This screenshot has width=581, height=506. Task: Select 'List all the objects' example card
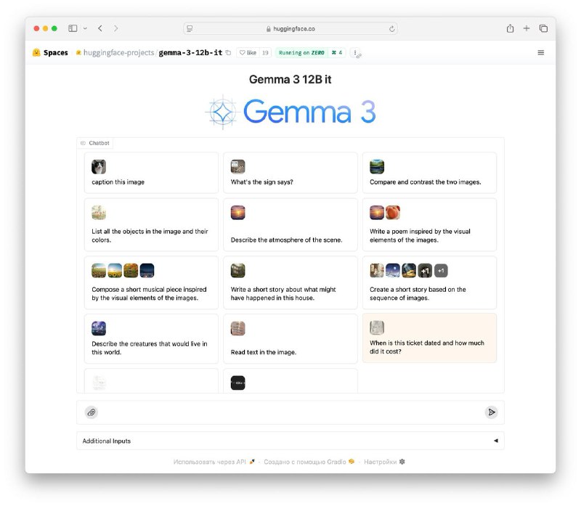point(151,224)
